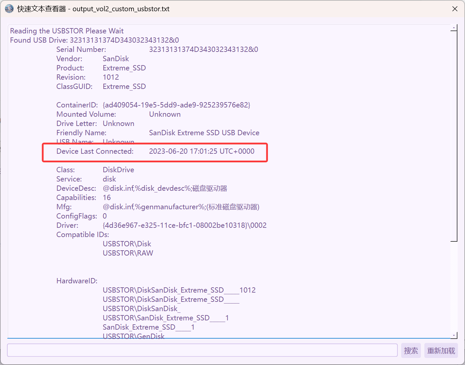Click the SanDisk_Extreme_SSD____1 line without USBSTOR prefix
The width and height of the screenshot is (465, 365).
click(x=149, y=327)
